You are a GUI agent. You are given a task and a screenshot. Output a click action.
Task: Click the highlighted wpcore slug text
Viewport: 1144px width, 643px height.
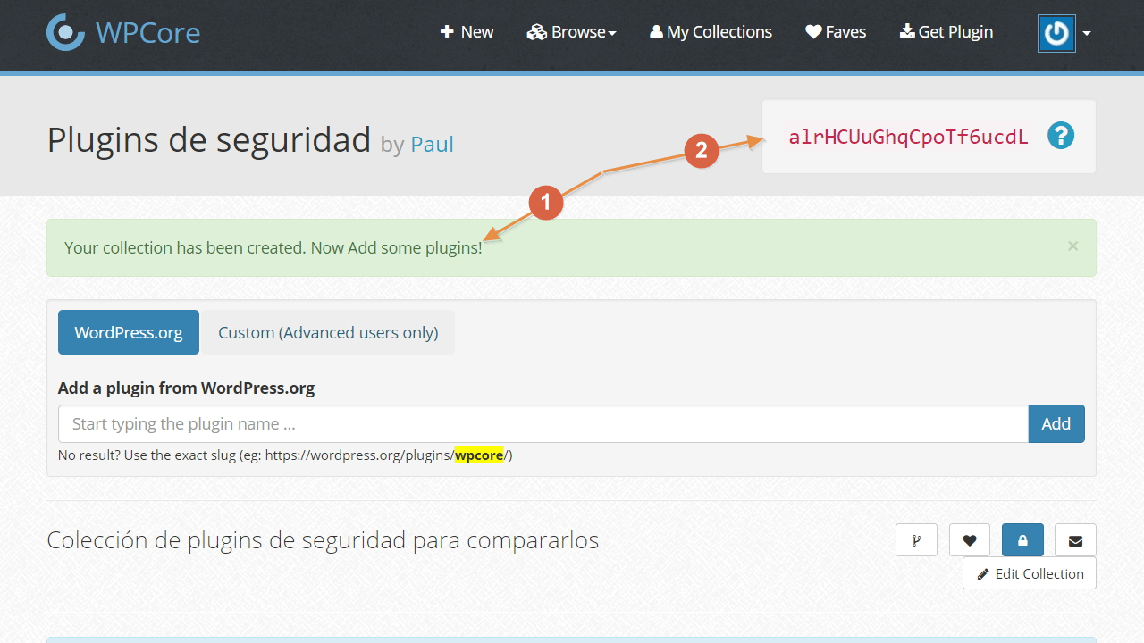(479, 455)
